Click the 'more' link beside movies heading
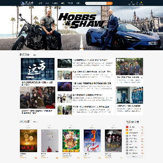The width and height of the screenshot is (163, 163). [x=35, y=122]
